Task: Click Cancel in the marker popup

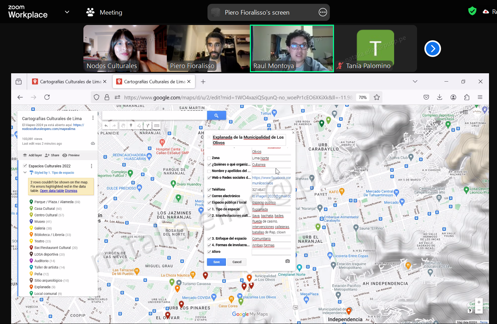Action: (x=237, y=262)
